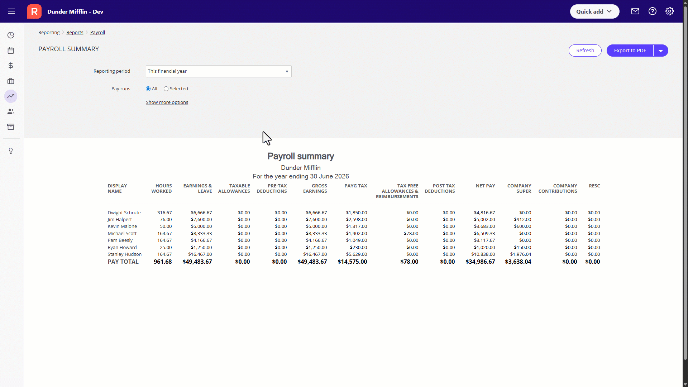Open the Calendar sidebar icon
688x387 pixels.
11,51
